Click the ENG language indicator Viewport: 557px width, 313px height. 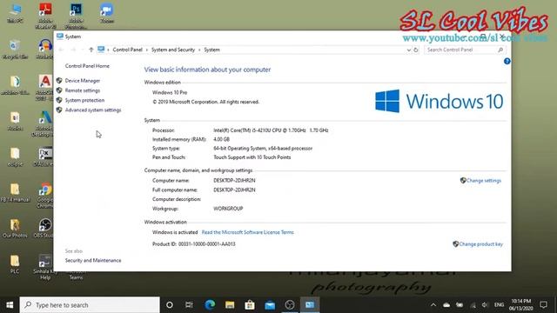[x=499, y=305]
